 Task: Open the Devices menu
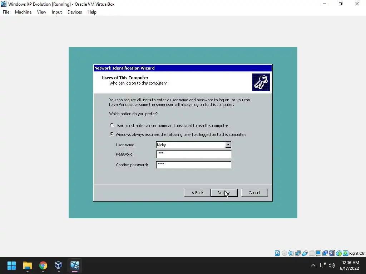[x=75, y=12]
